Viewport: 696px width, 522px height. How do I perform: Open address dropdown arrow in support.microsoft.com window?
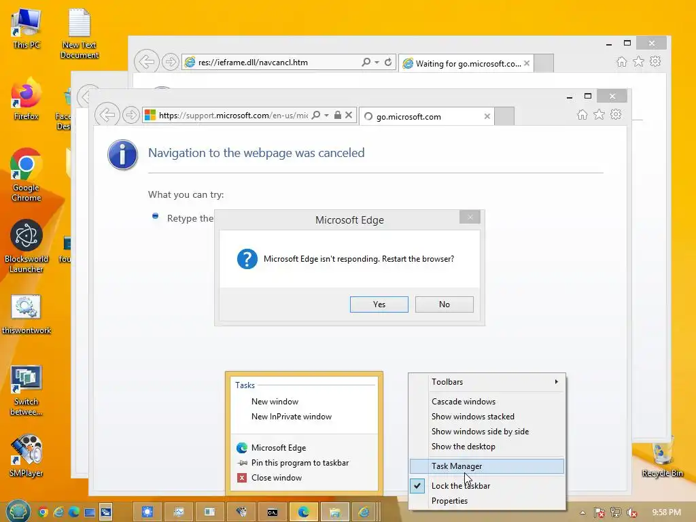coord(327,116)
